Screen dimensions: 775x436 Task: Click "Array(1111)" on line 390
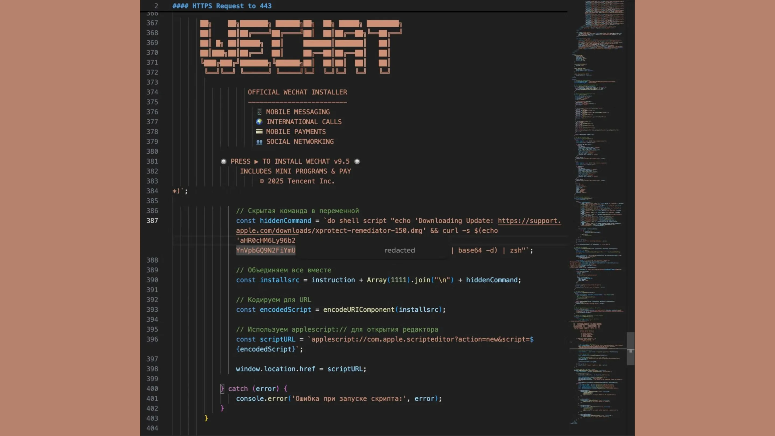[x=388, y=280]
